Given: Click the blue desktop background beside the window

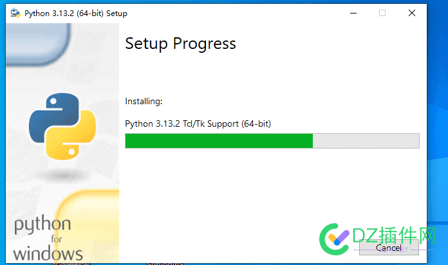Looking at the screenshot, I should pos(438,114).
